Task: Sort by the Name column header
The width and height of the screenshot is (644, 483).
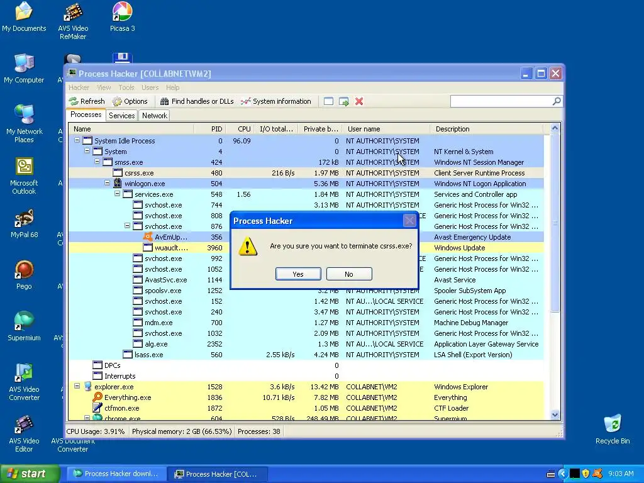Action: pyautogui.click(x=131, y=129)
